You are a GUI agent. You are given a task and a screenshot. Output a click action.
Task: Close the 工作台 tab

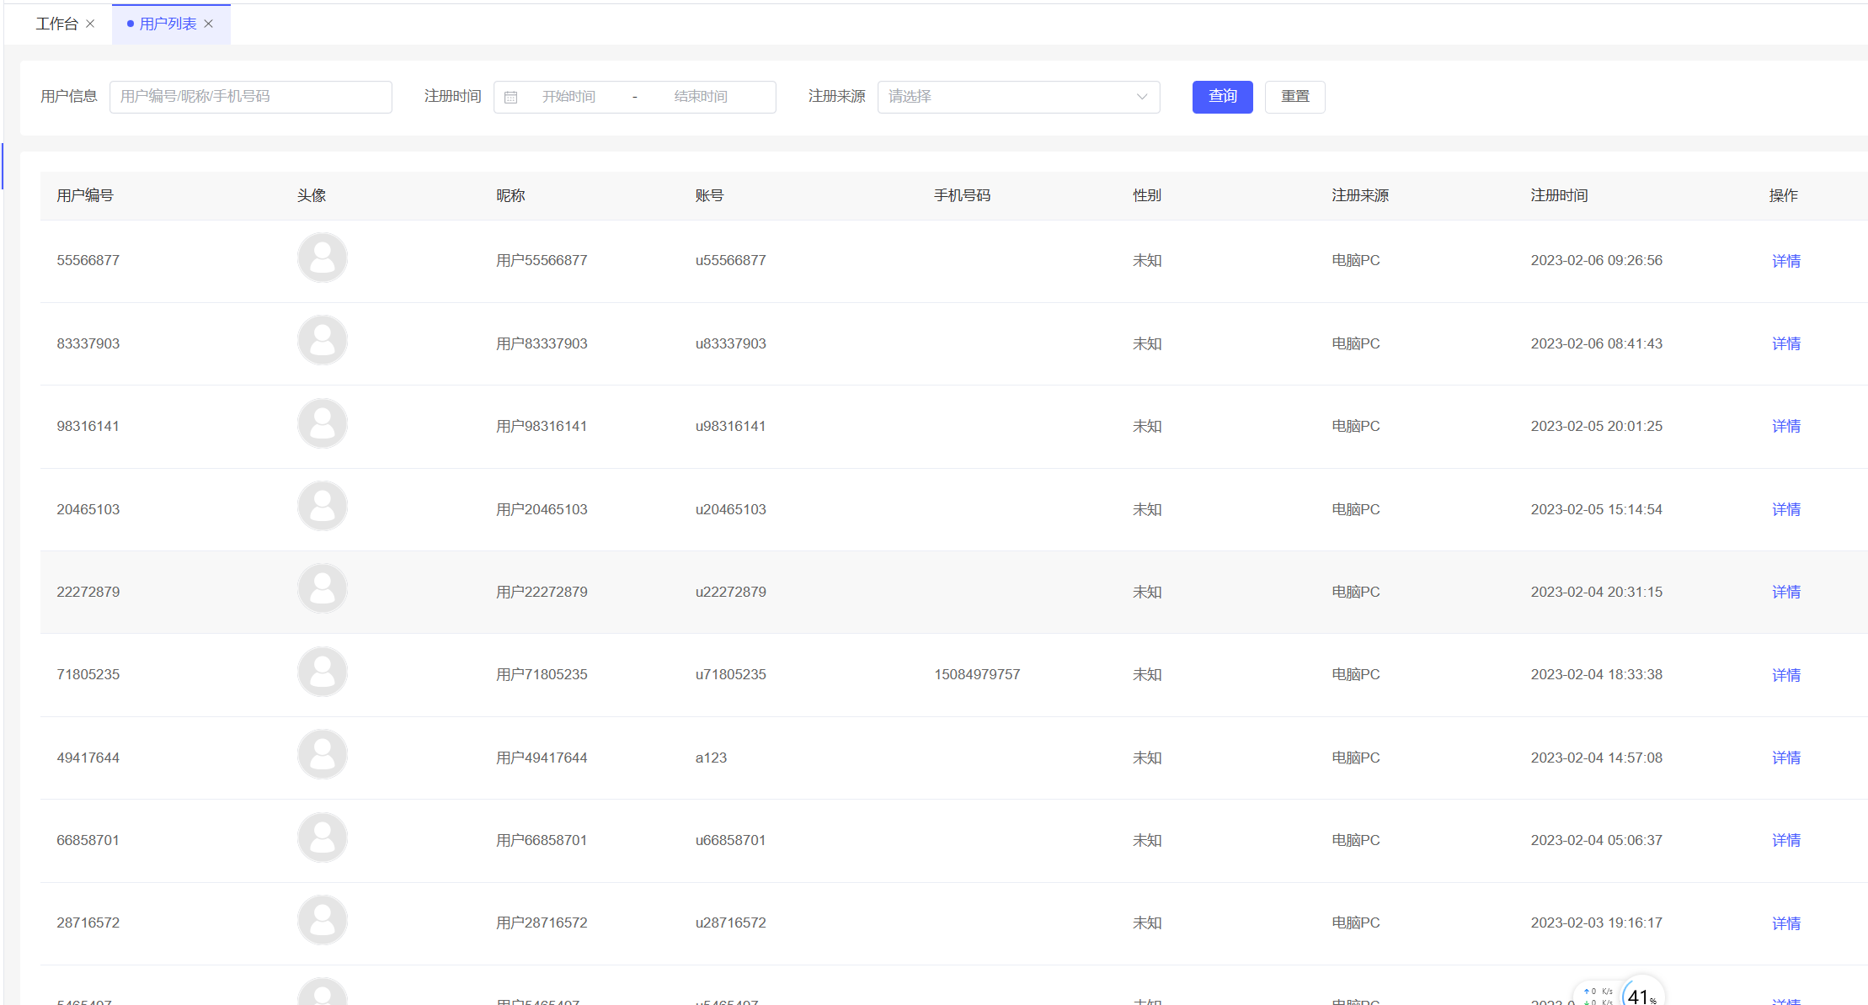coord(90,24)
